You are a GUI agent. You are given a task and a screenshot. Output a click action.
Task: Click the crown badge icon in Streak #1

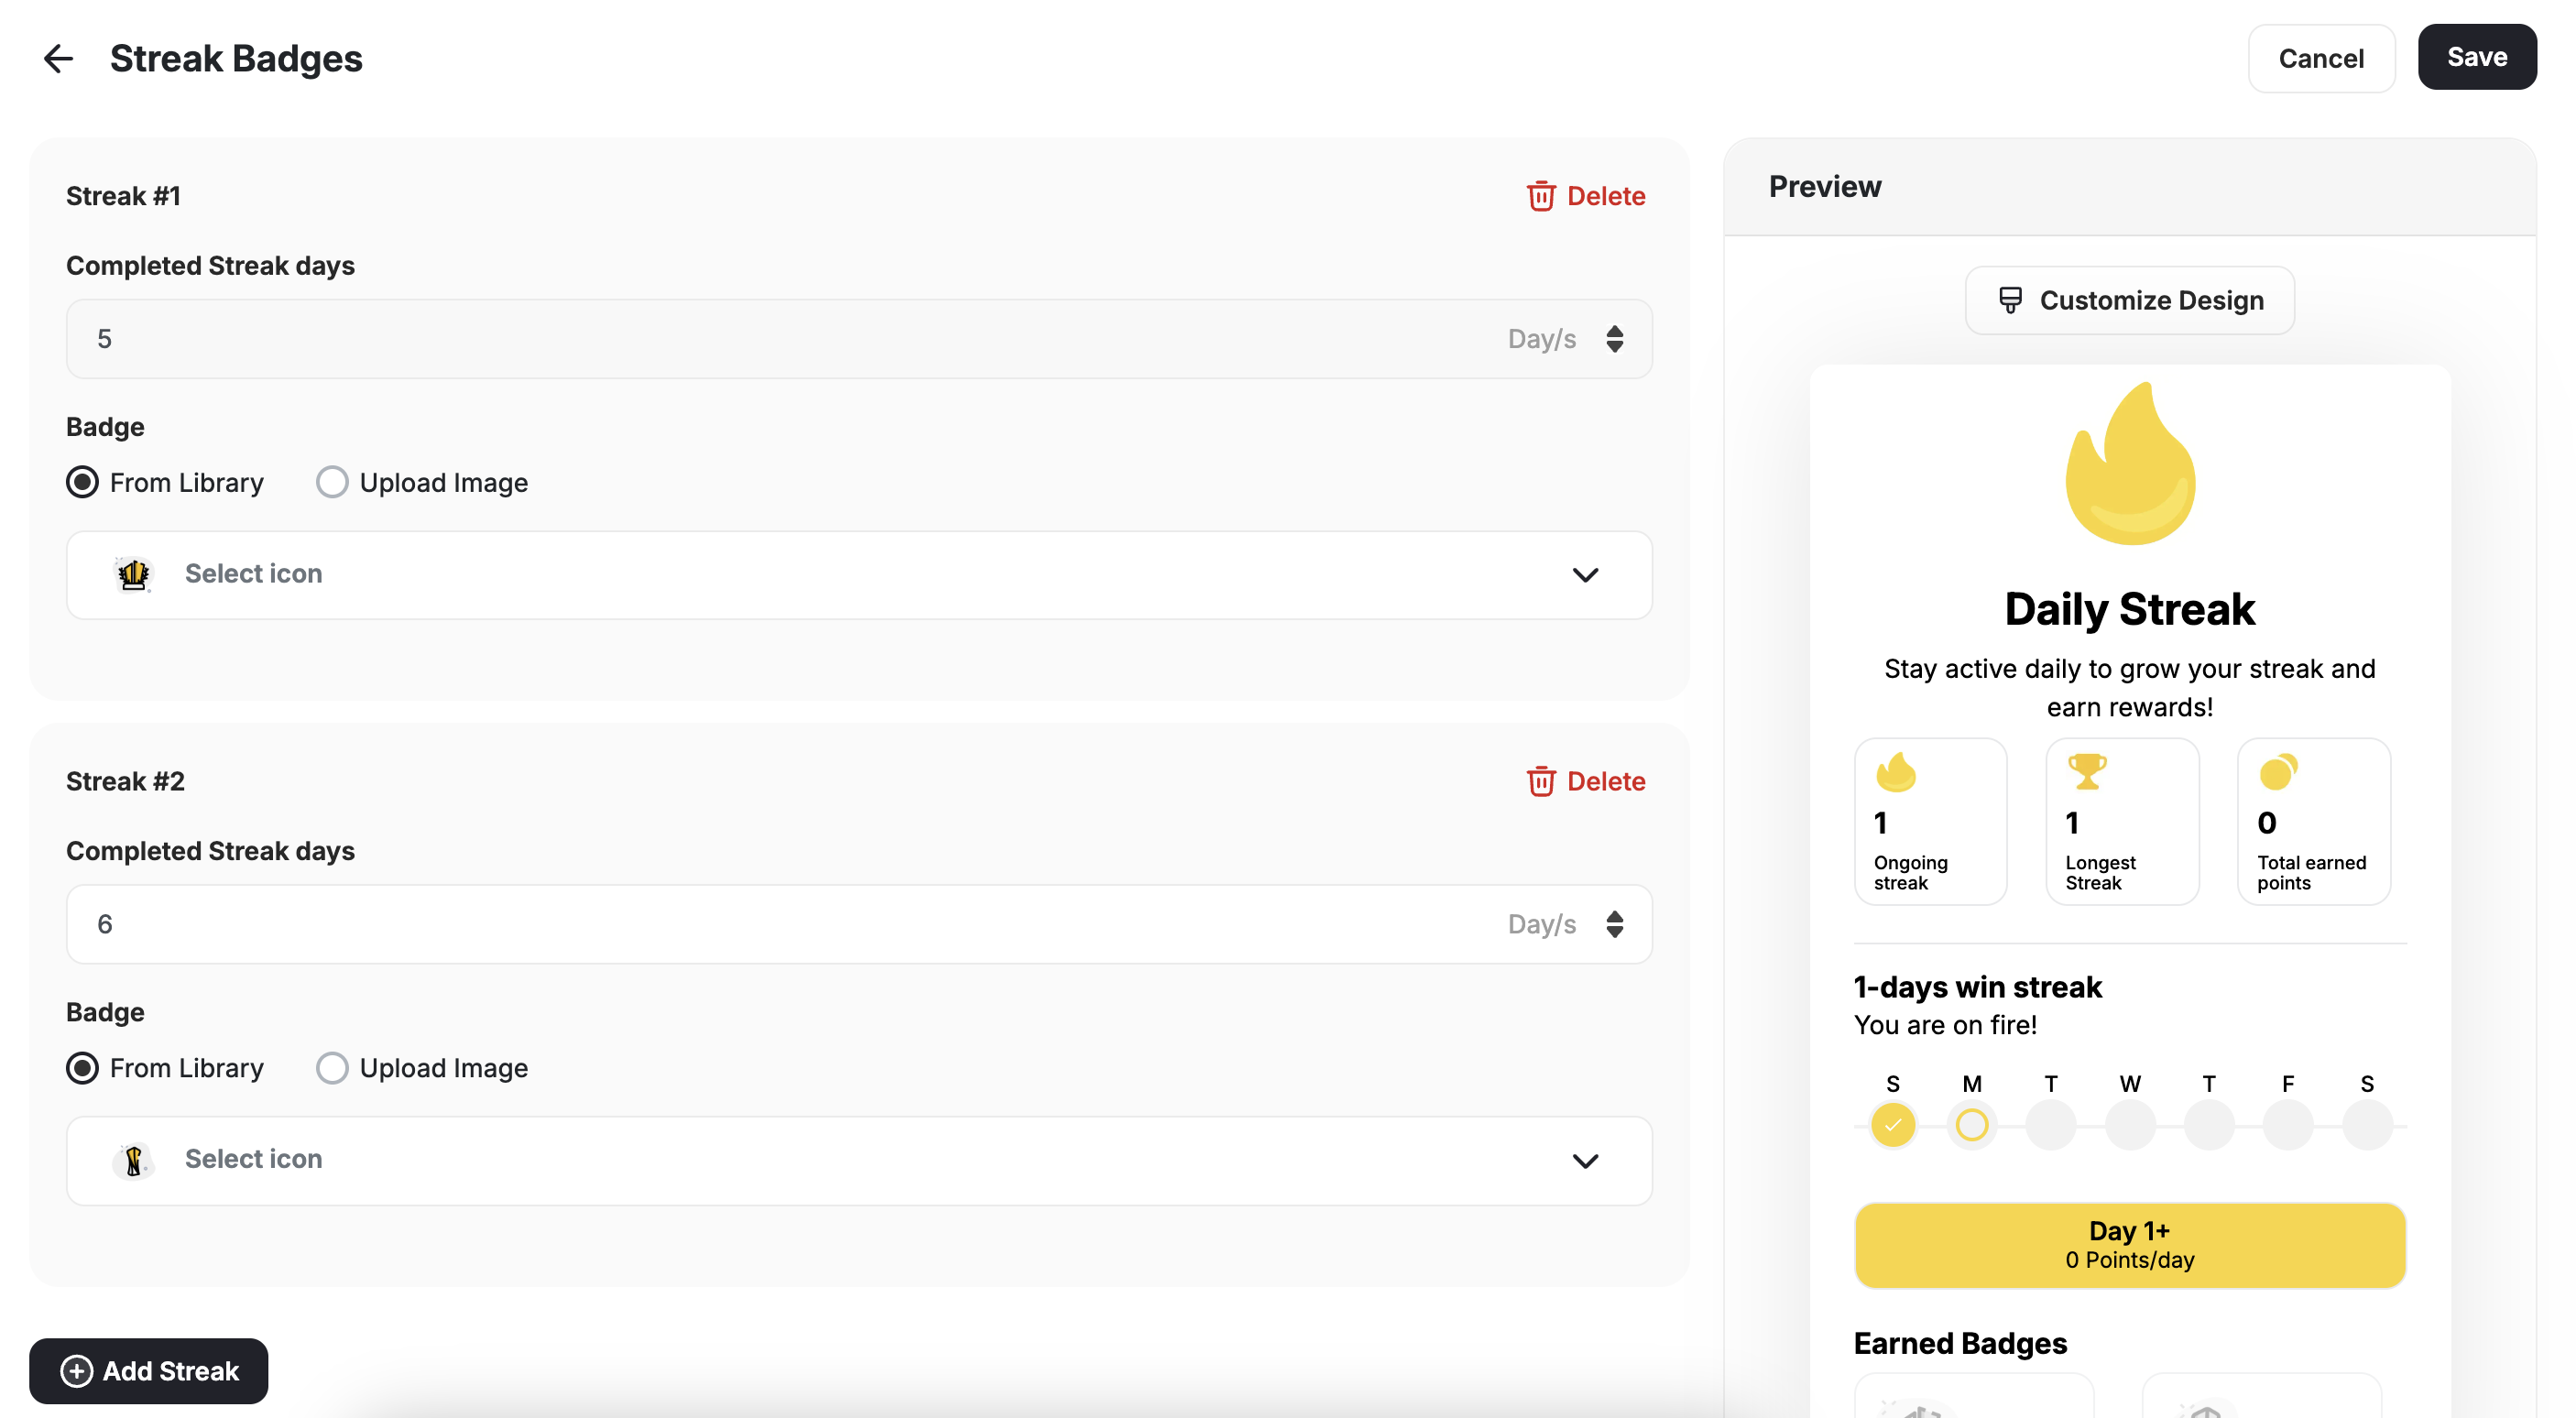(x=133, y=574)
